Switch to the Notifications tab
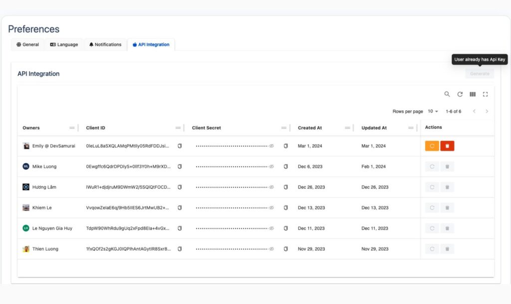This screenshot has width=511, height=304. 105,44
